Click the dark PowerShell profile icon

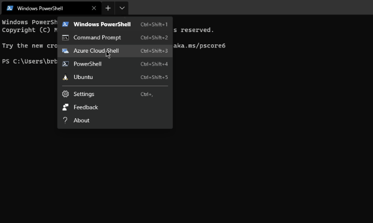[x=65, y=64]
